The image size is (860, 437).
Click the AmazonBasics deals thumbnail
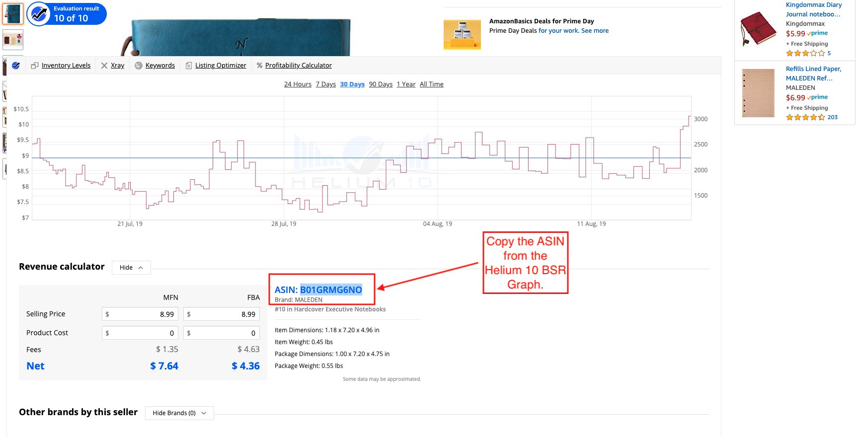[x=462, y=35]
